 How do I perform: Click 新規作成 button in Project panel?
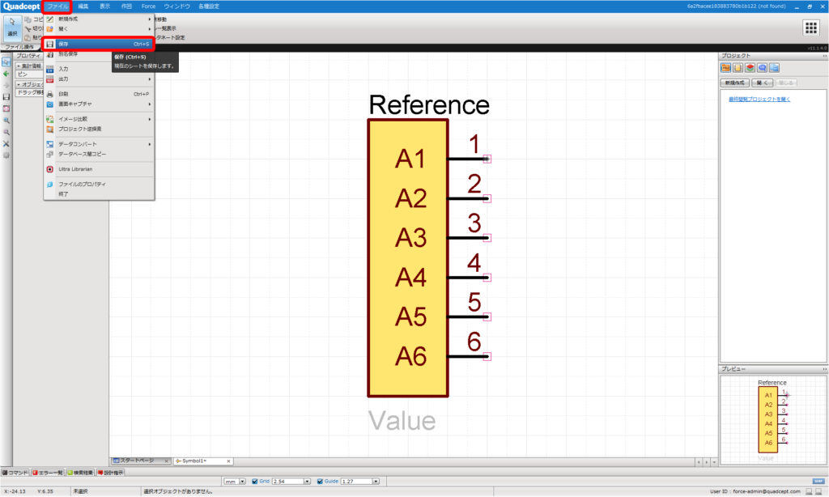735,83
